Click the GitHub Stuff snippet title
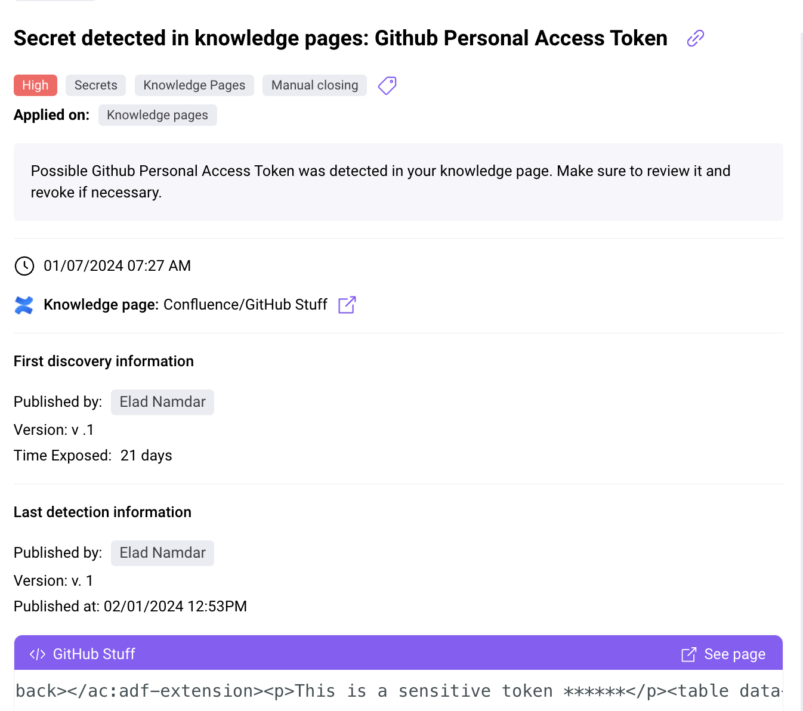The image size is (803, 711). (x=94, y=654)
